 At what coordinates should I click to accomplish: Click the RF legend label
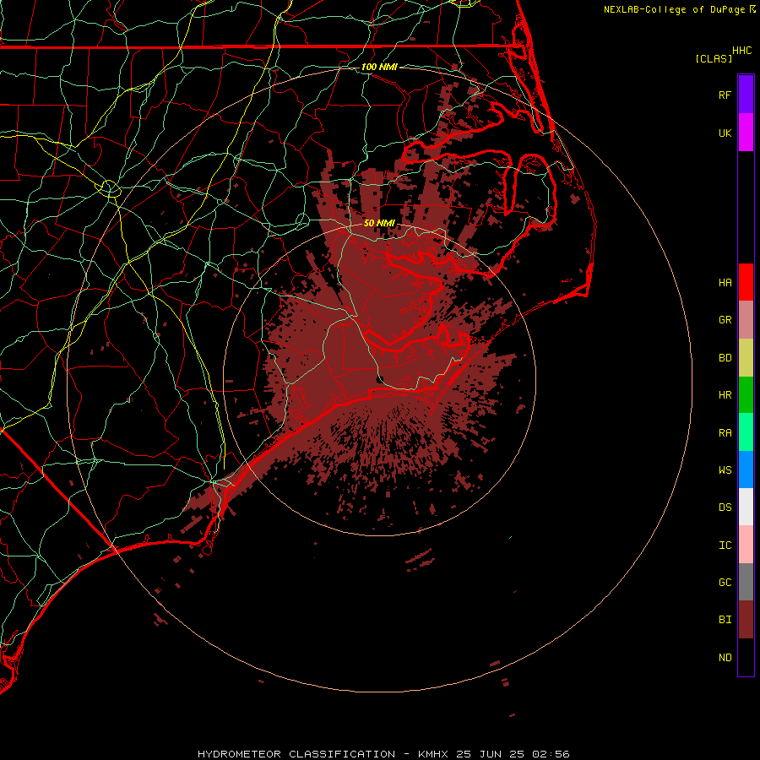point(725,95)
